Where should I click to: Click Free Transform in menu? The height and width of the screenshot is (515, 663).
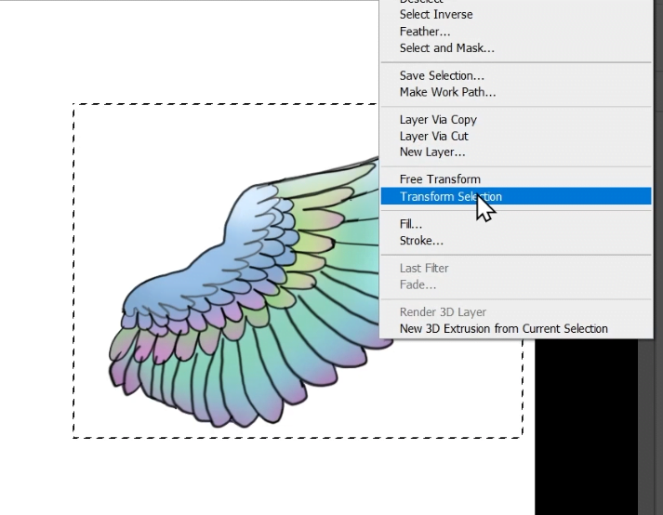point(516,179)
